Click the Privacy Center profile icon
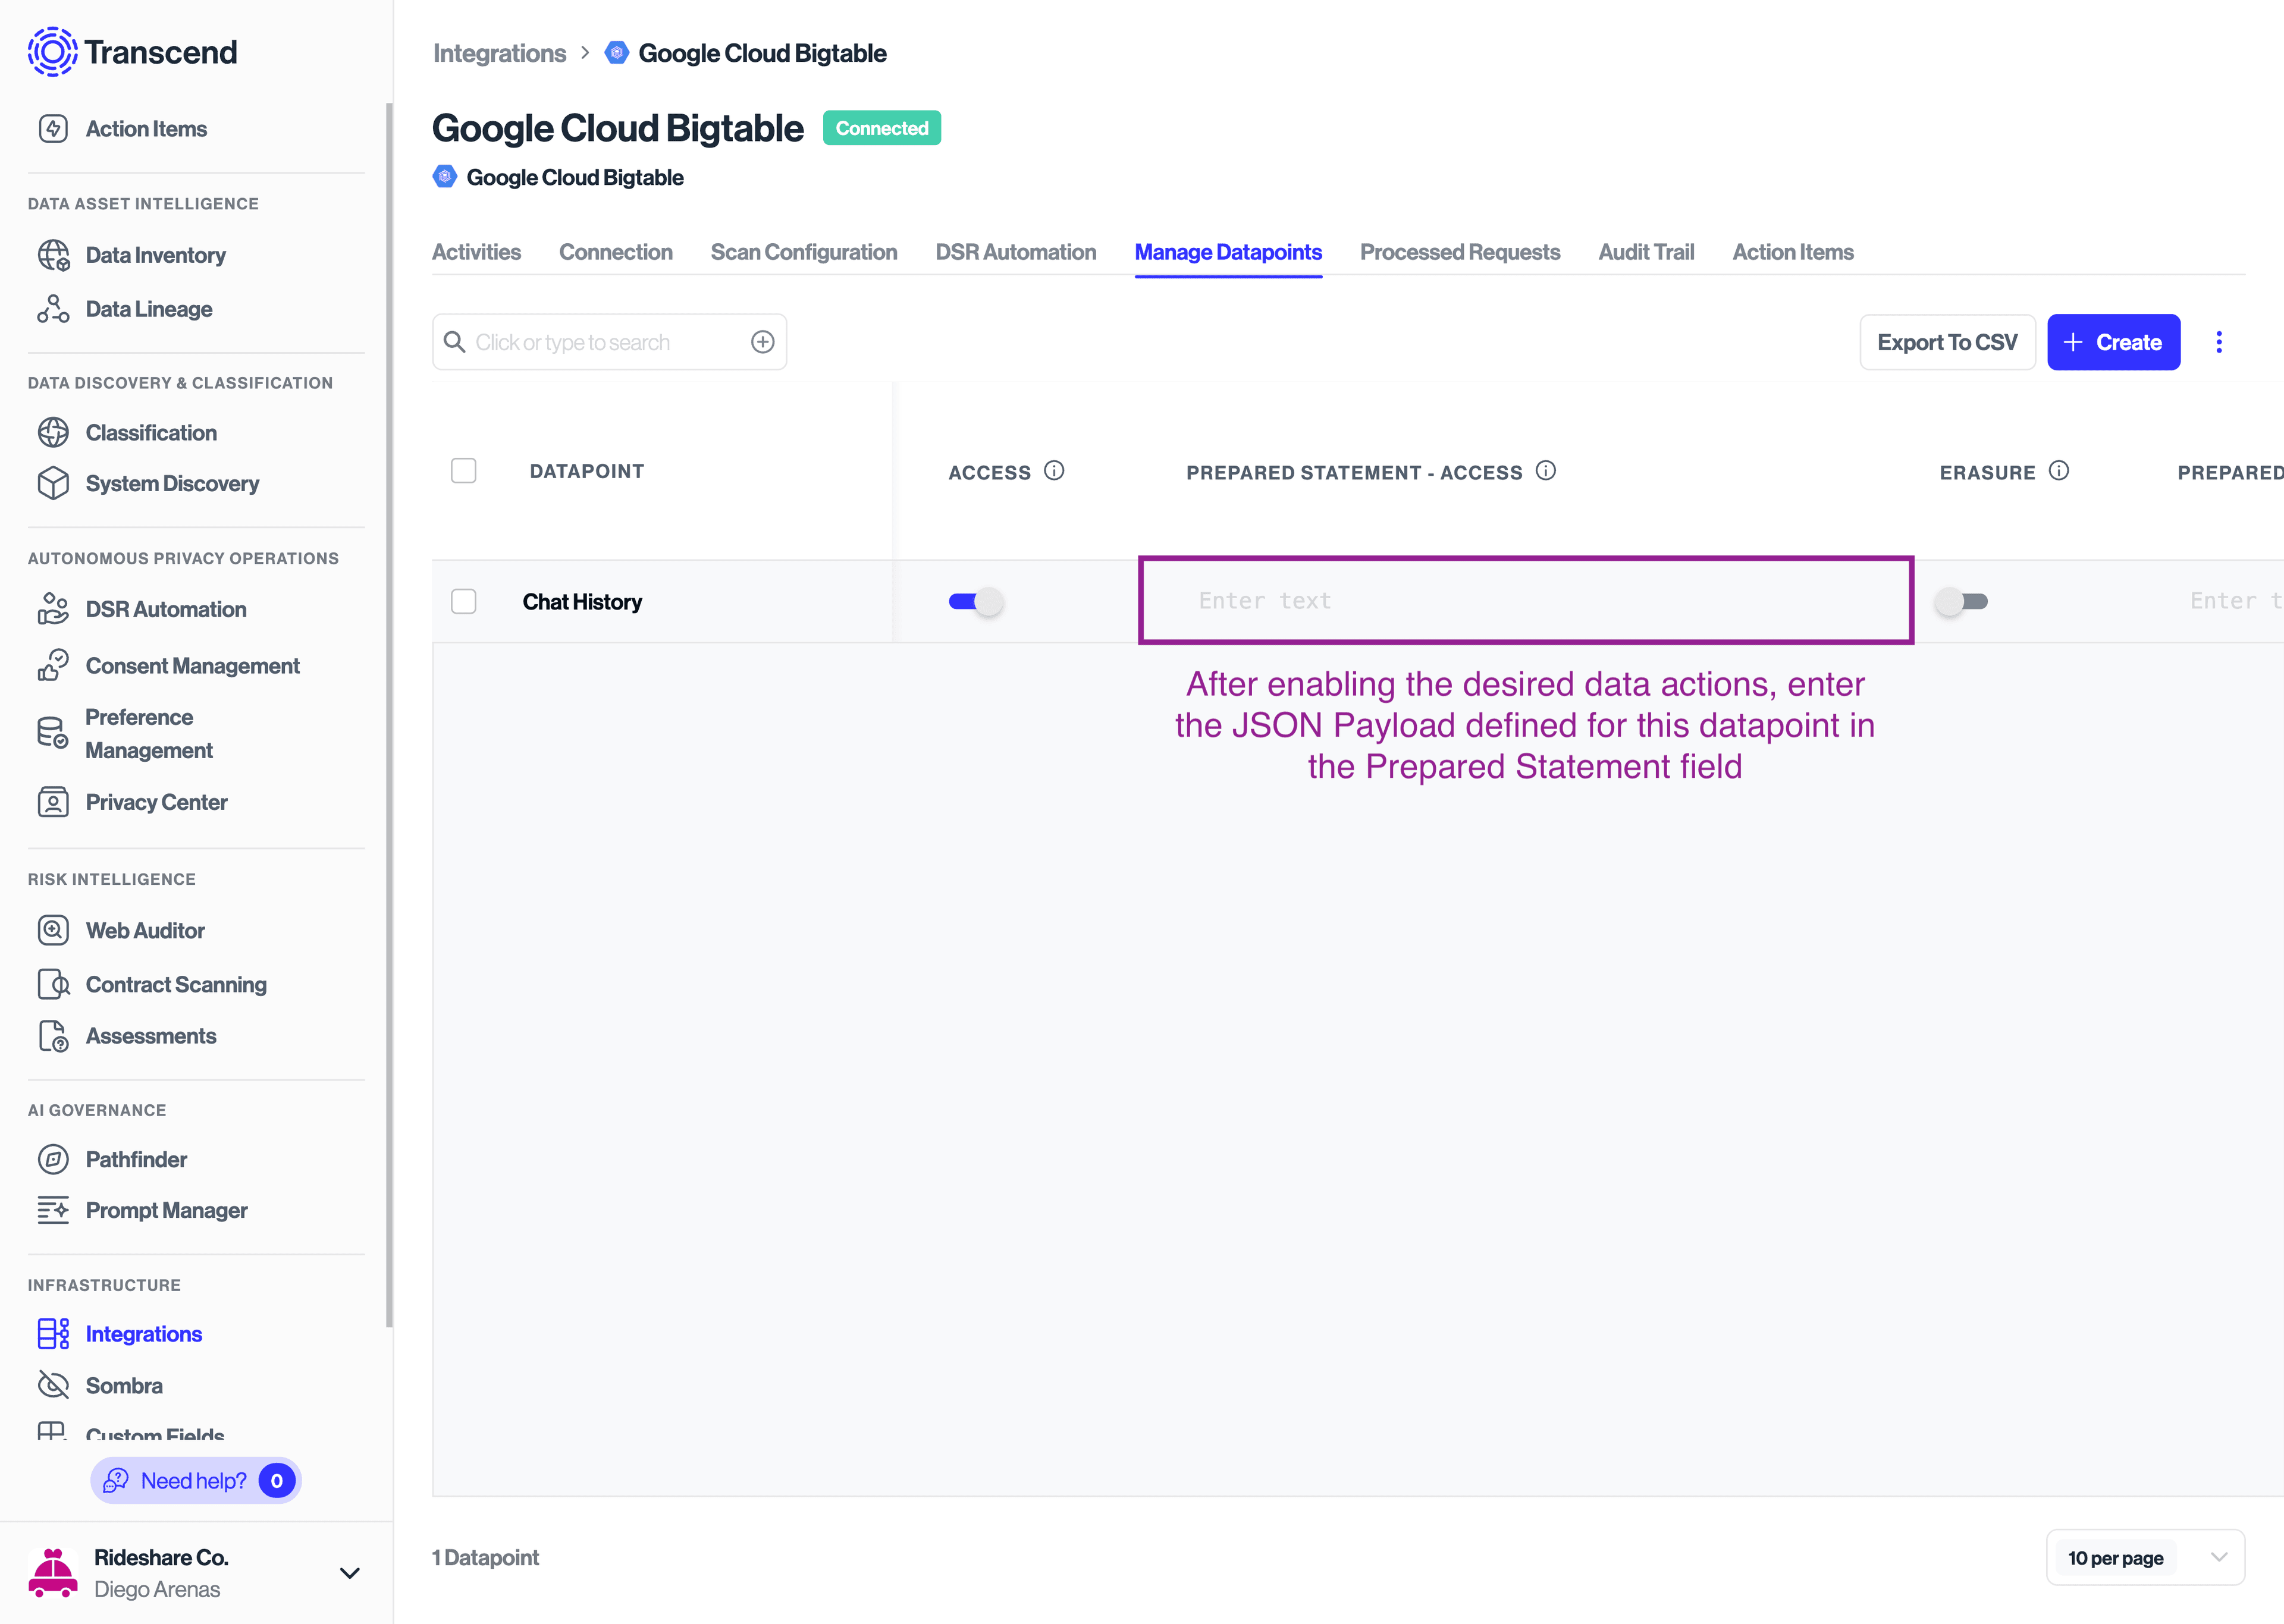Screen dimensions: 2284x1624 (53, 802)
